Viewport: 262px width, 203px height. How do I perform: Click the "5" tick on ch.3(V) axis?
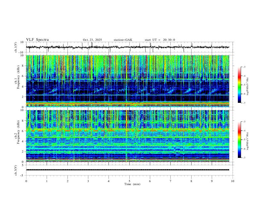pos(23,165)
